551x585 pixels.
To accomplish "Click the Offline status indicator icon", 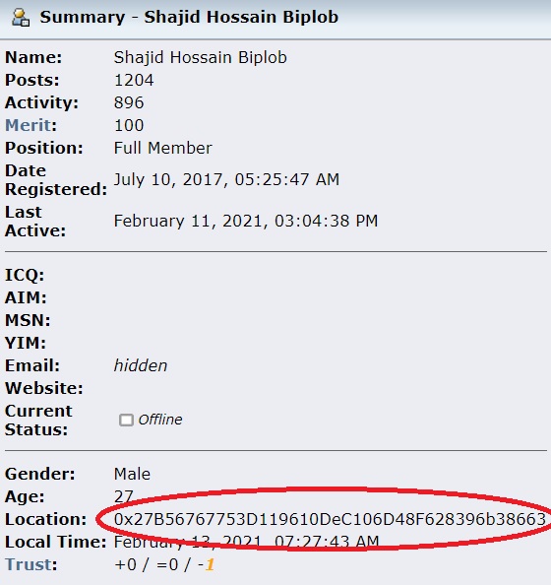I will (126, 420).
